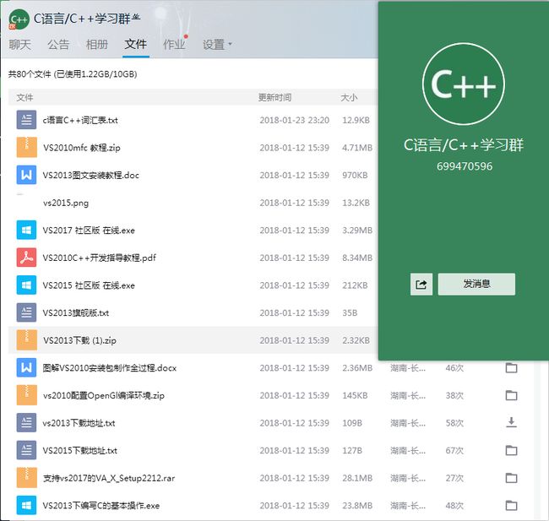
Task: Select file 支持vs2017的VA_X_Setup2212.rar
Action: [109, 478]
